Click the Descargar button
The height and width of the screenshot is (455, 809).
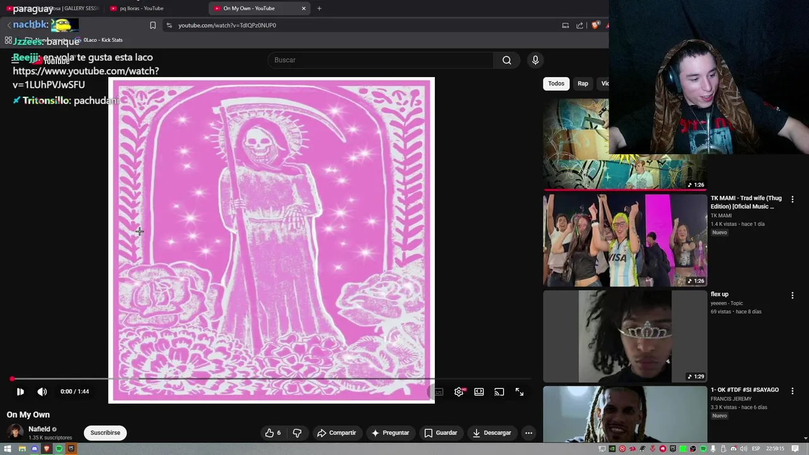pos(491,433)
